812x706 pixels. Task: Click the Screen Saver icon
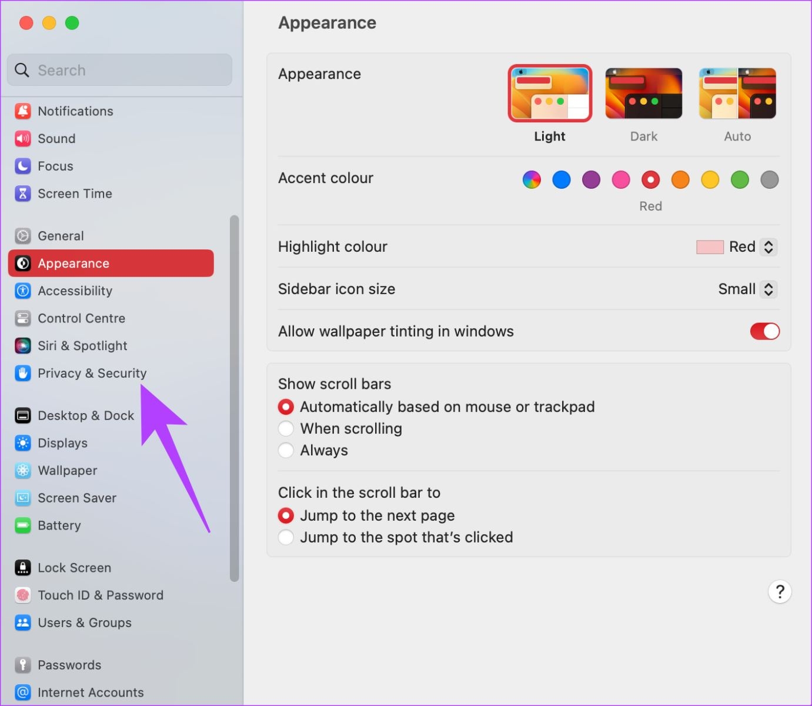coord(23,498)
